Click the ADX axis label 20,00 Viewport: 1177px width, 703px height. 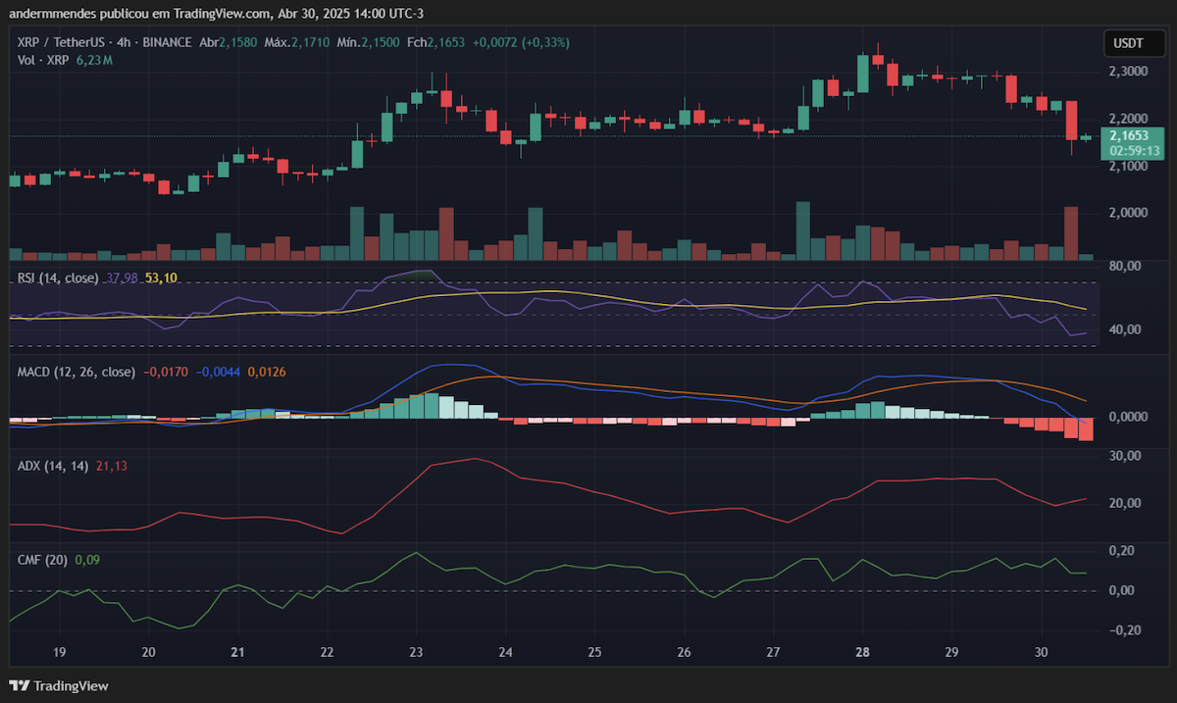coord(1125,503)
